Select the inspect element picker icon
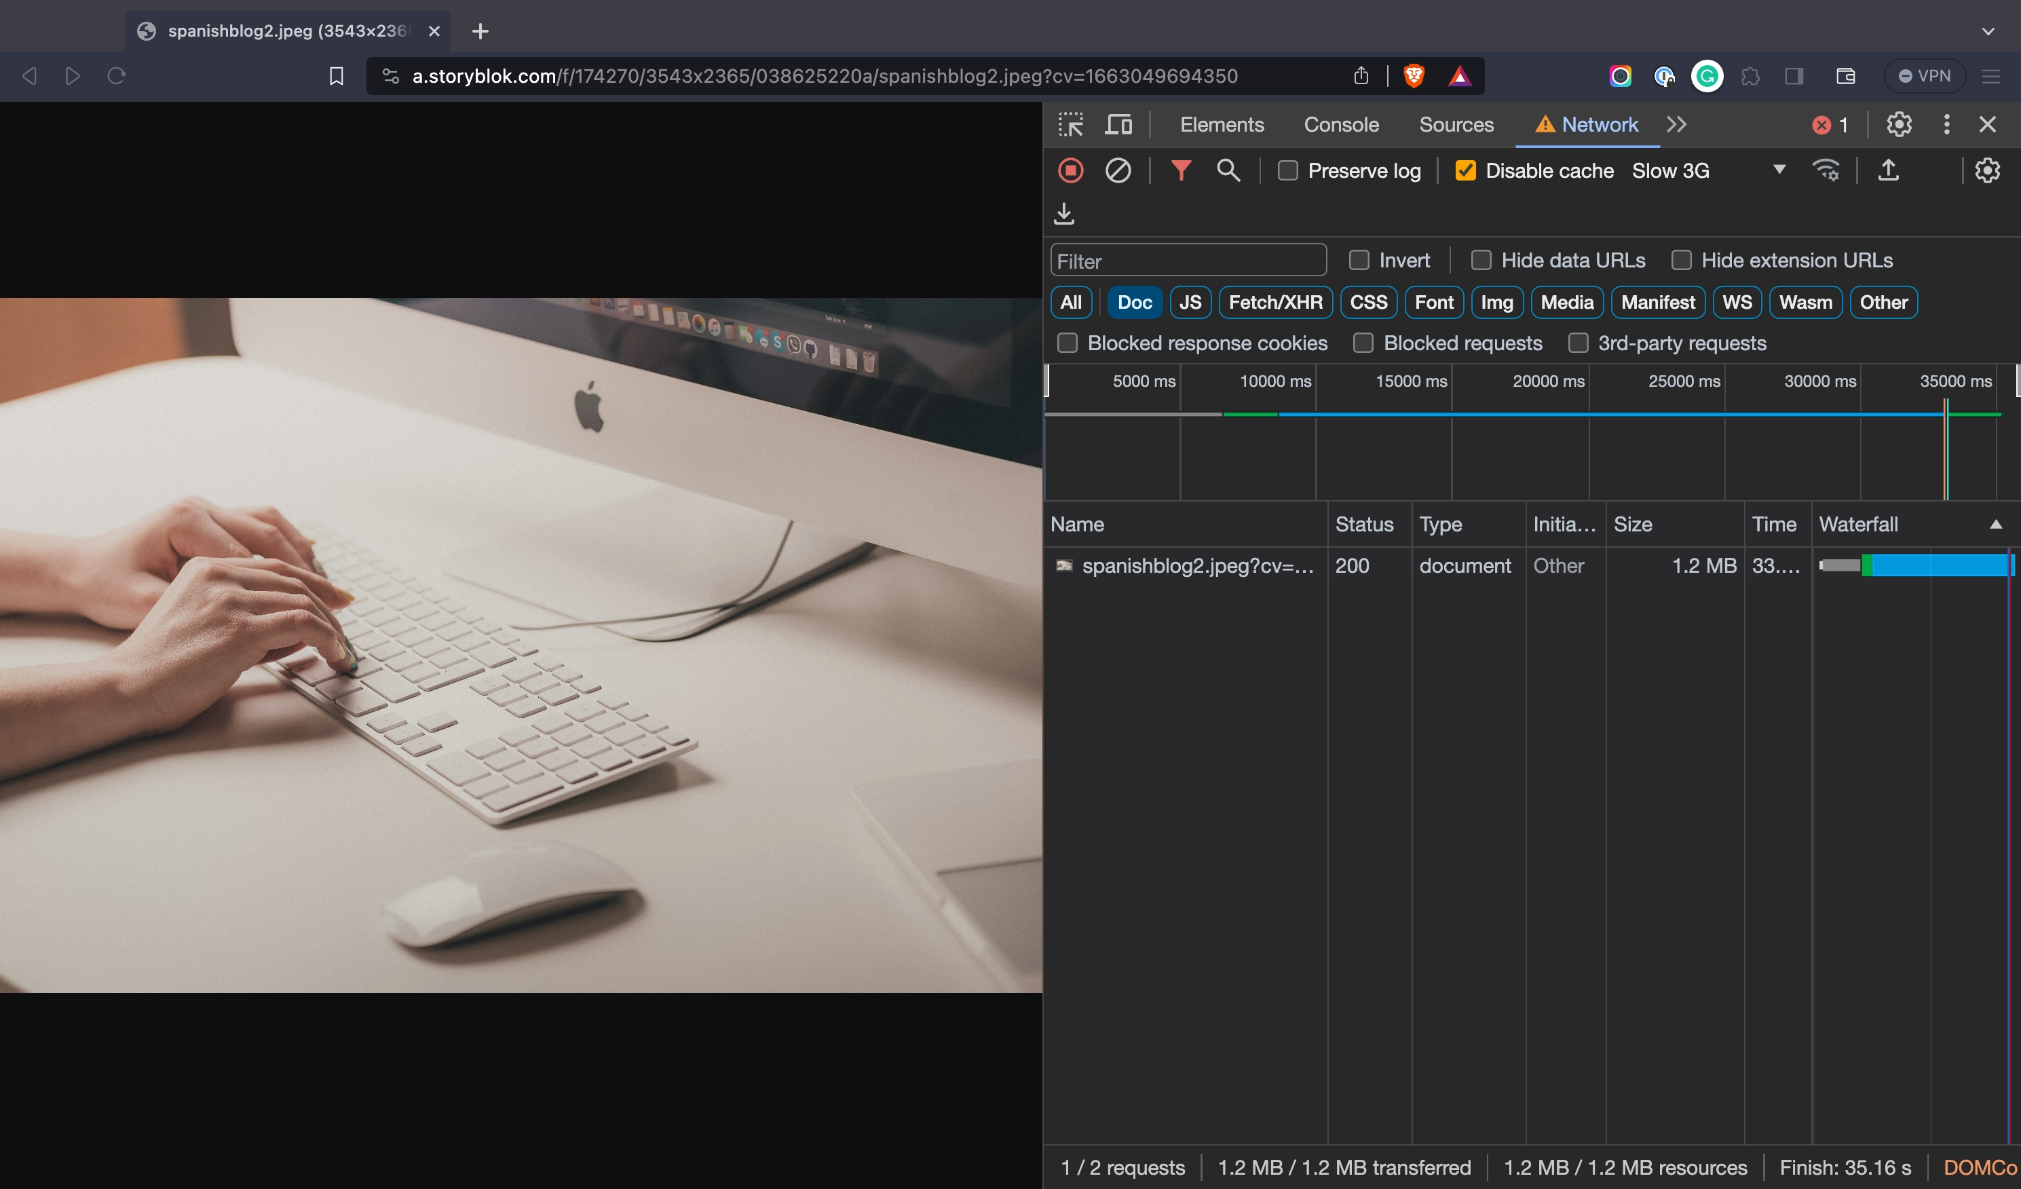The image size is (2021, 1189). [1070, 124]
